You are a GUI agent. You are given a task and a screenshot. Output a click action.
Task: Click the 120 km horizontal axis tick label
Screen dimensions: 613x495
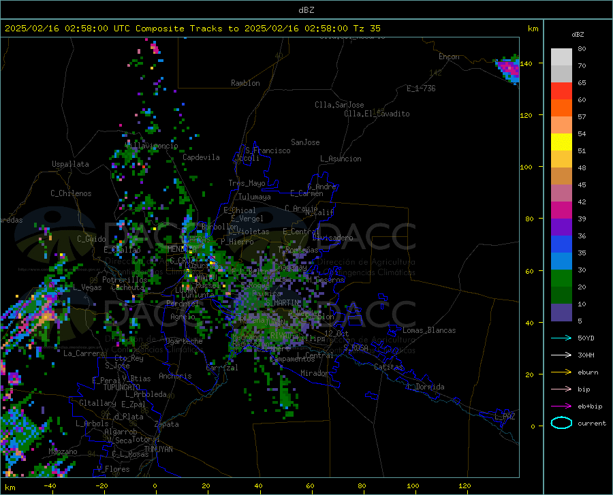tap(465, 486)
